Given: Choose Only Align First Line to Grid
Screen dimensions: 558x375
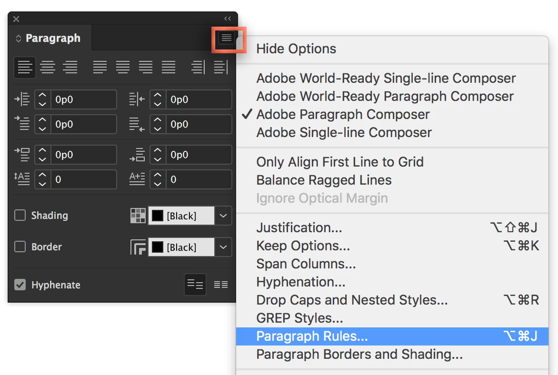Looking at the screenshot, I should coord(392,162).
